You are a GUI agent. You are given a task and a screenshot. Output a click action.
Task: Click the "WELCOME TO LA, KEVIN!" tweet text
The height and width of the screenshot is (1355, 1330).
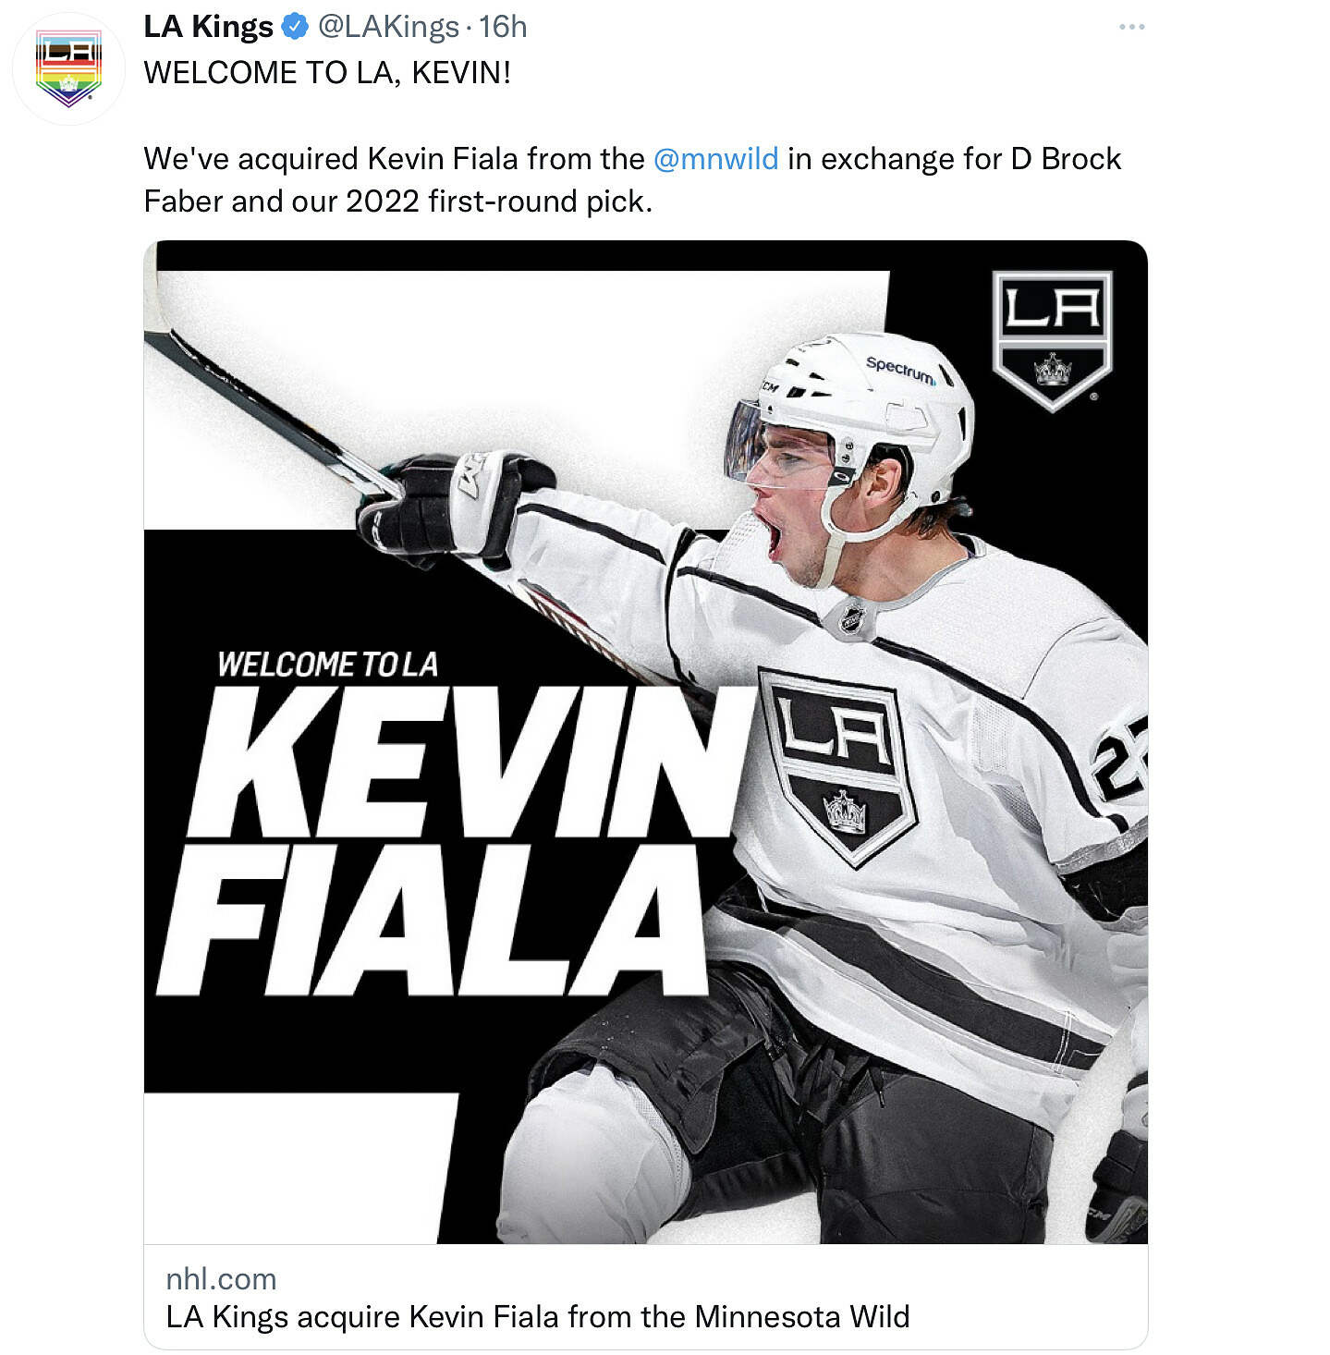point(327,72)
